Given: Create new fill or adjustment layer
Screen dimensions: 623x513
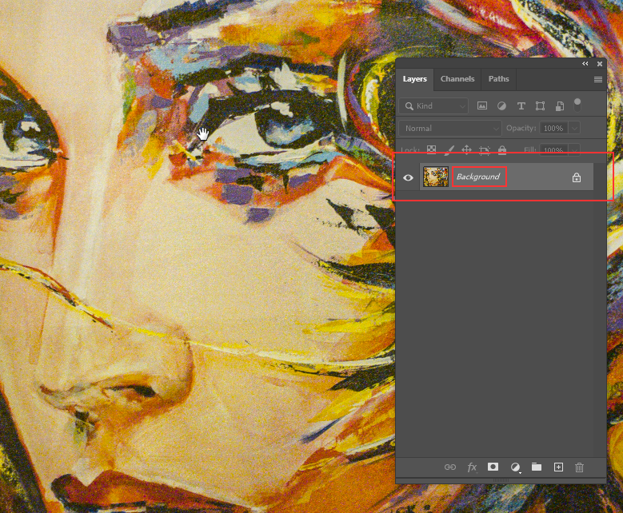Looking at the screenshot, I should pyautogui.click(x=515, y=467).
